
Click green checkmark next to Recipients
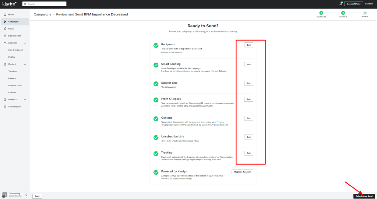[x=156, y=46]
